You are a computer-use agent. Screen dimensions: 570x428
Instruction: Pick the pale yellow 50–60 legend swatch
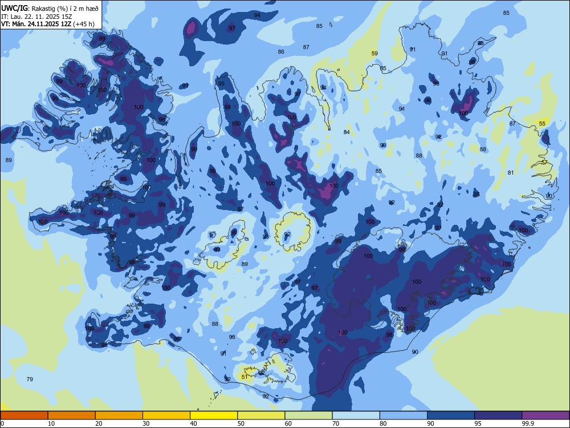[261, 415]
